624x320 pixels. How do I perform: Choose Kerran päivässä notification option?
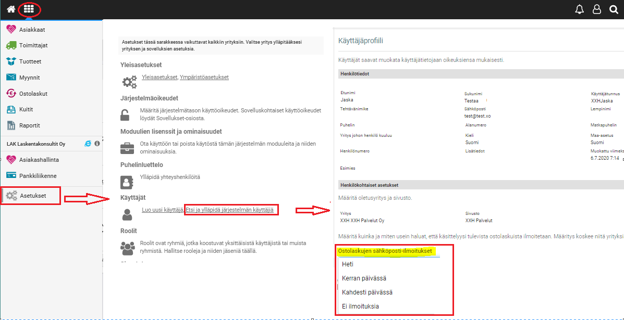364,278
